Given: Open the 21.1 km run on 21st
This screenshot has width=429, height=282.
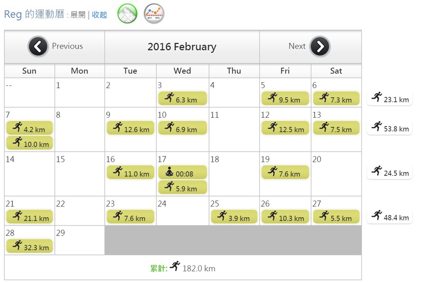Looking at the screenshot, I should (x=30, y=217).
